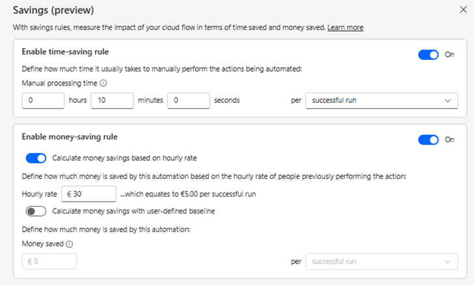Close the Savings (preview) panel

tap(462, 10)
